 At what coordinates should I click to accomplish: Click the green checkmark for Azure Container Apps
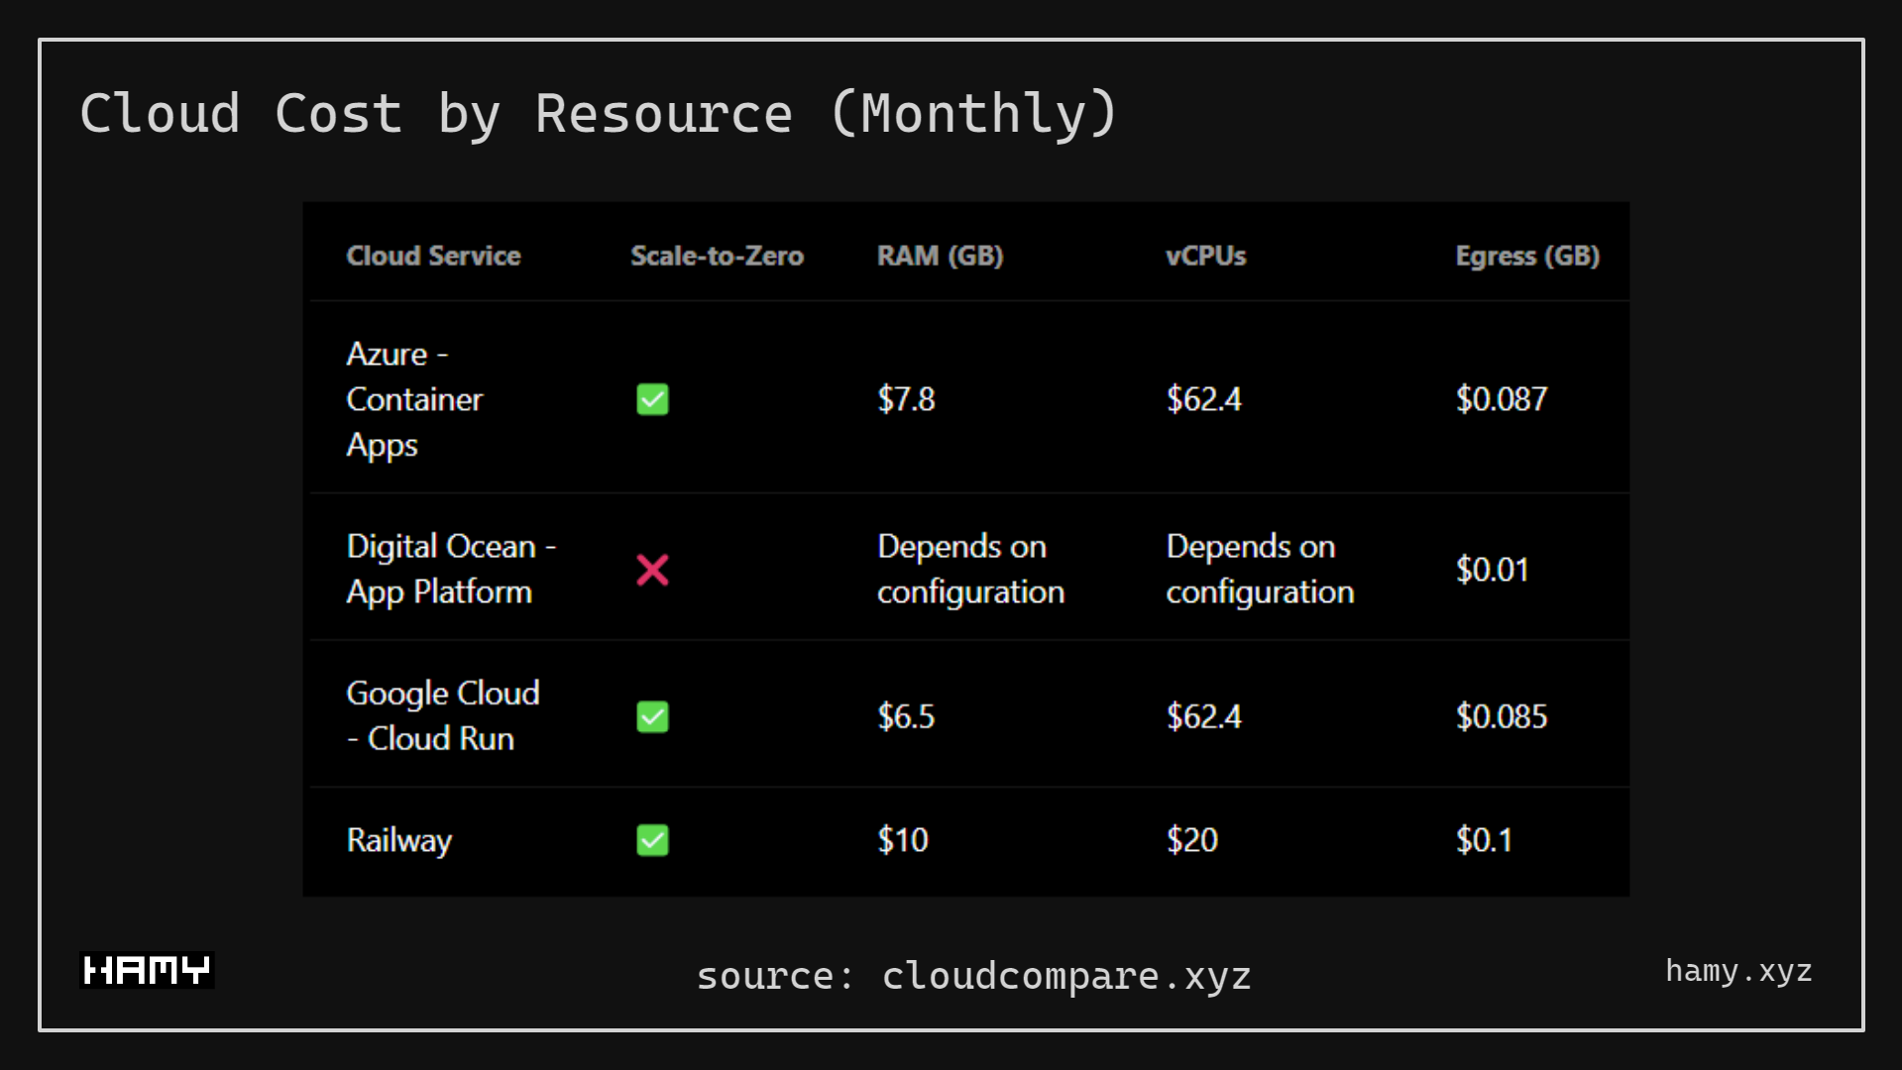651,399
